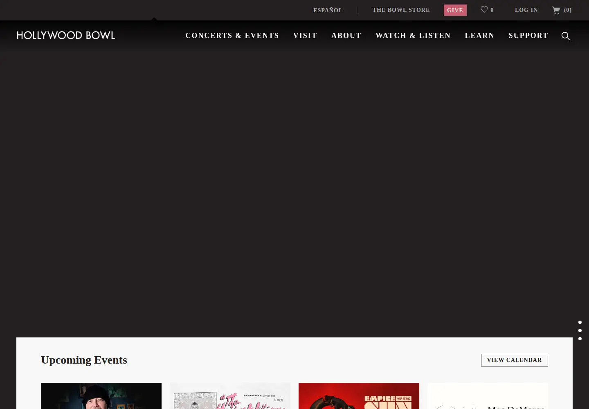
Task: Open the Empire of the Sun event thumbnail
Action: click(x=359, y=396)
